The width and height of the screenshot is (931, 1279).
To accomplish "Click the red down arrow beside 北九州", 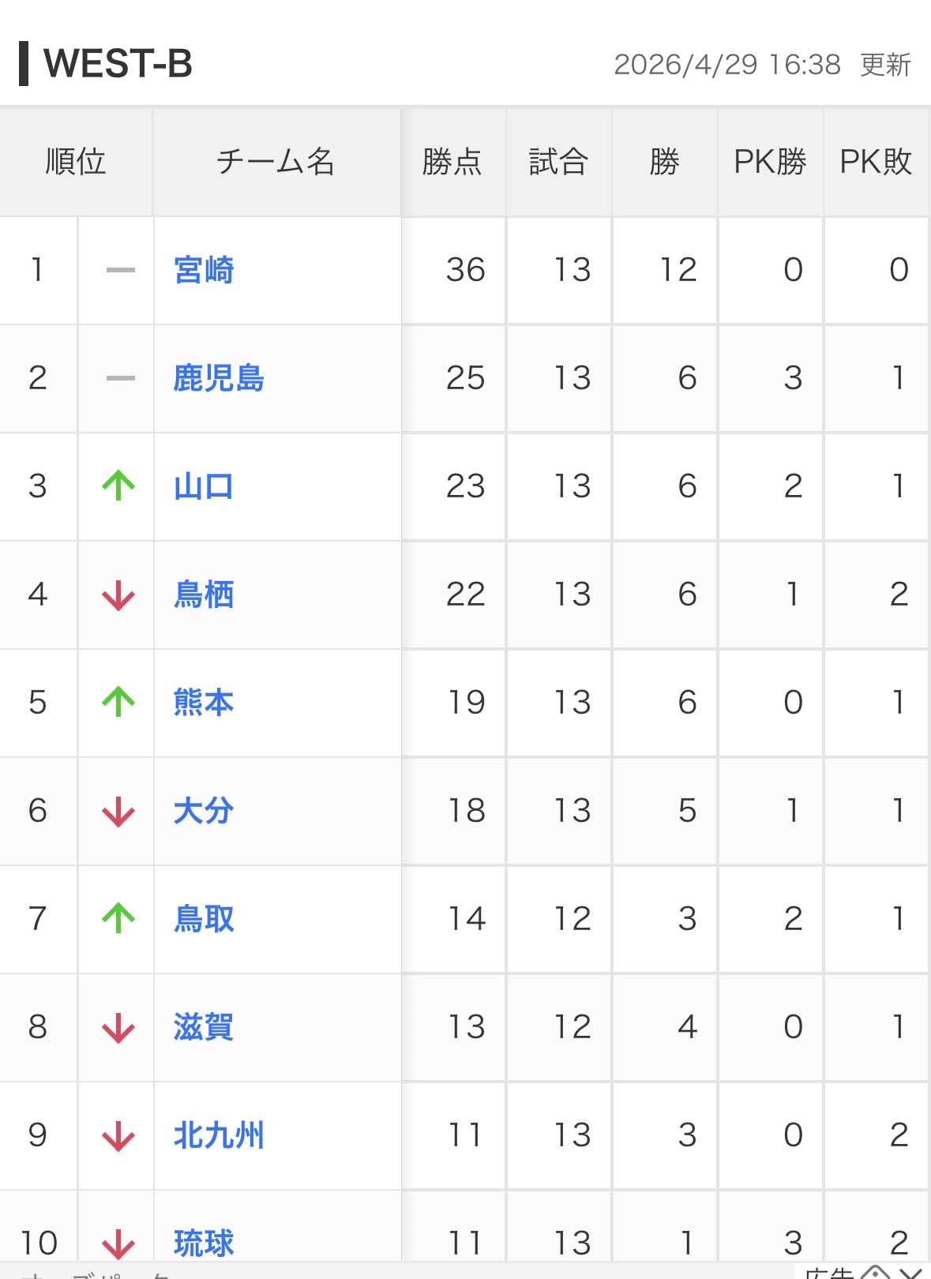I will point(118,1135).
